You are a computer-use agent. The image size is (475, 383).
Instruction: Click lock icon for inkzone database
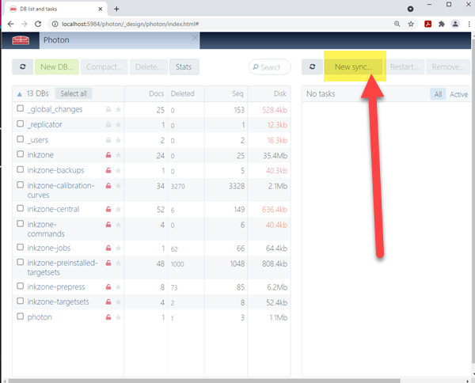(x=108, y=155)
